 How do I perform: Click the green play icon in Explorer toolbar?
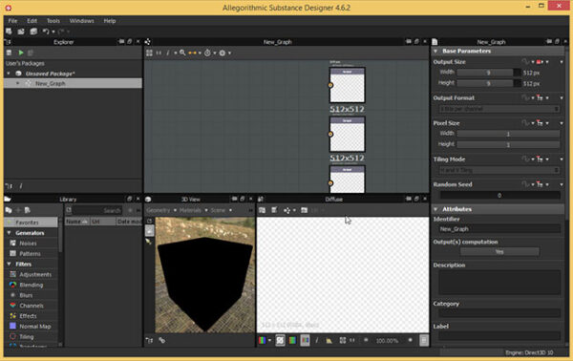[21, 53]
